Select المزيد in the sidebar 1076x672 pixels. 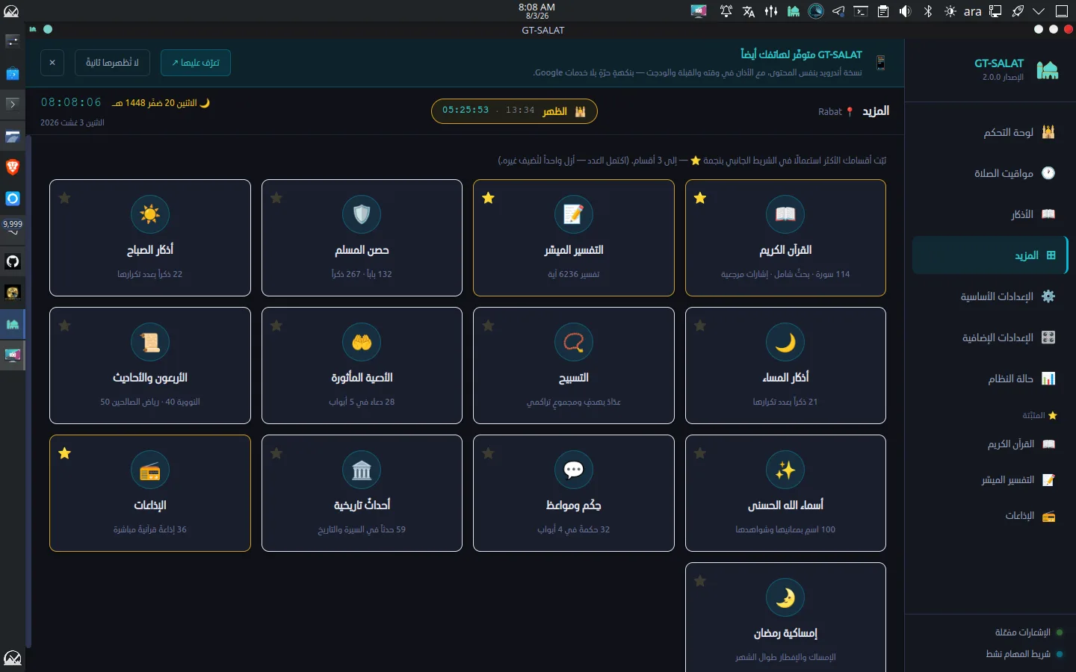[990, 255]
